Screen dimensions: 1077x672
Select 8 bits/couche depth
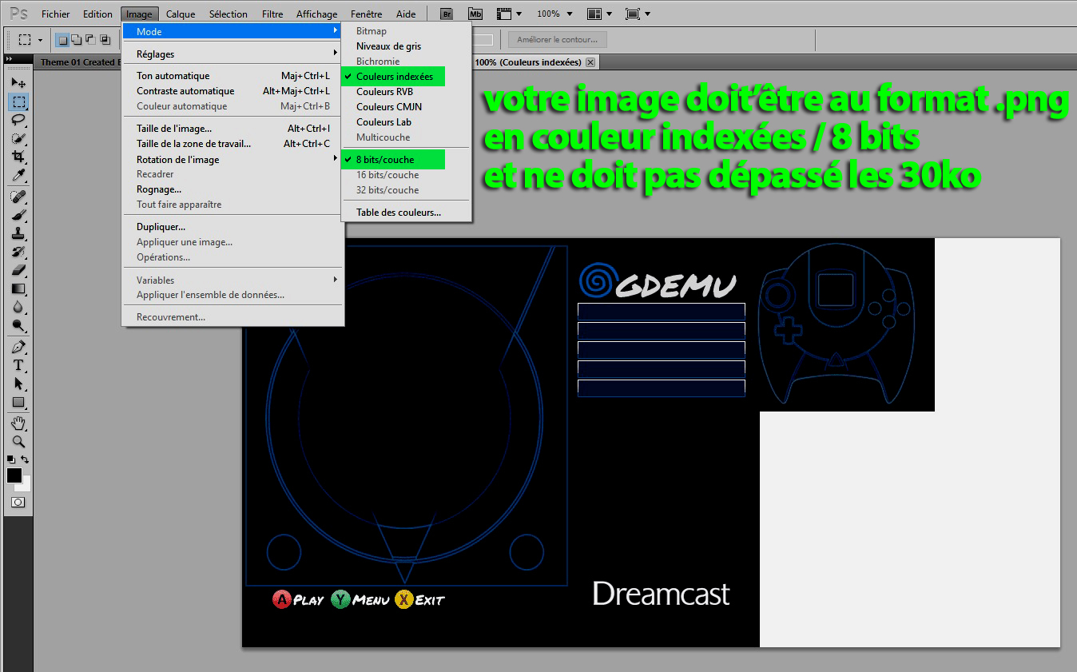393,160
